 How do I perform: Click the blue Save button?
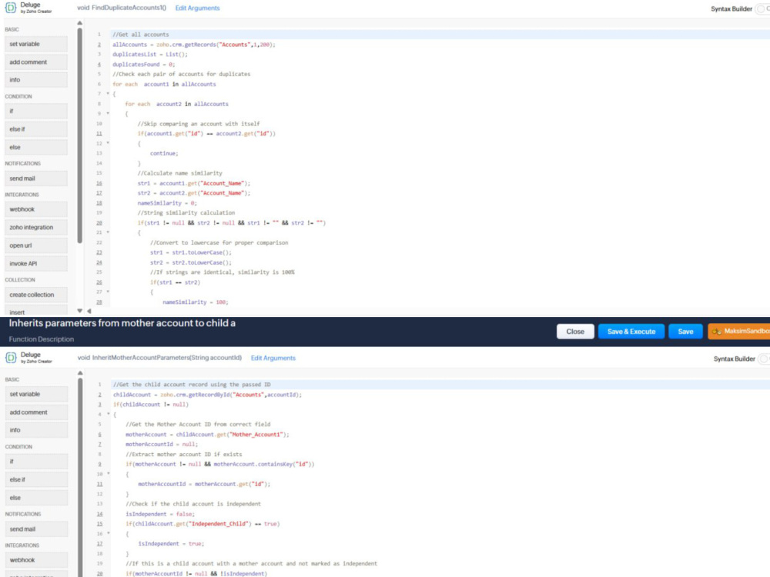[685, 332]
